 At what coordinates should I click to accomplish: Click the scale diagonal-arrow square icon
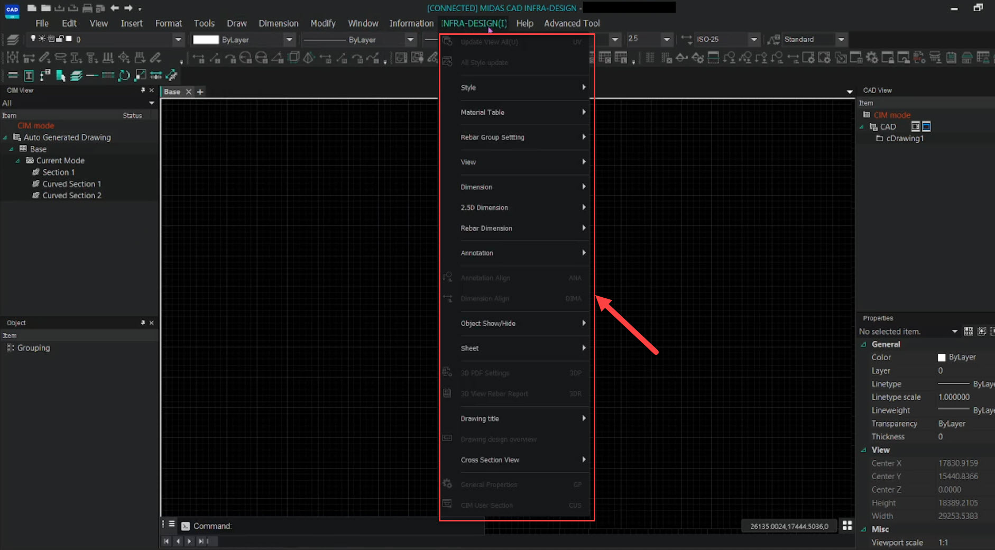coord(140,76)
